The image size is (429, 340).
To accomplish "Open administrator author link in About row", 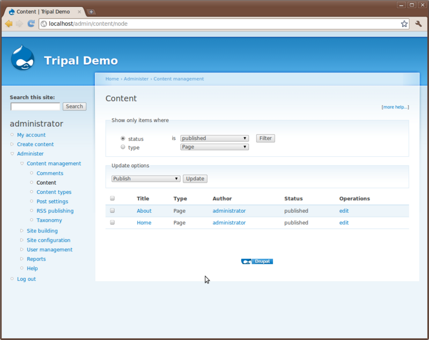I will (x=229, y=211).
